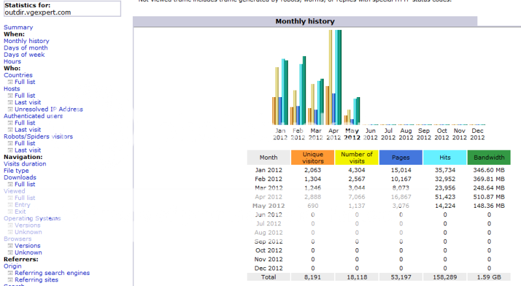Click icon beside Authenticated users Full list
Screen dimensions: 521x286
(10, 122)
